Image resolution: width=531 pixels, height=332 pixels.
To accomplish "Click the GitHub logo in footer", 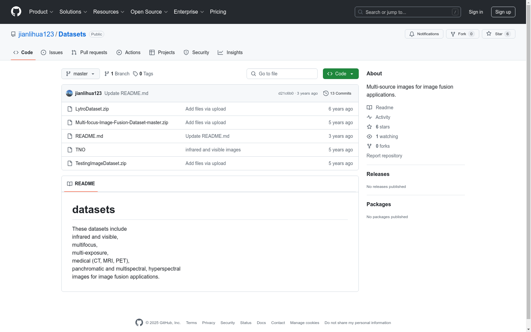I will tap(139, 322).
